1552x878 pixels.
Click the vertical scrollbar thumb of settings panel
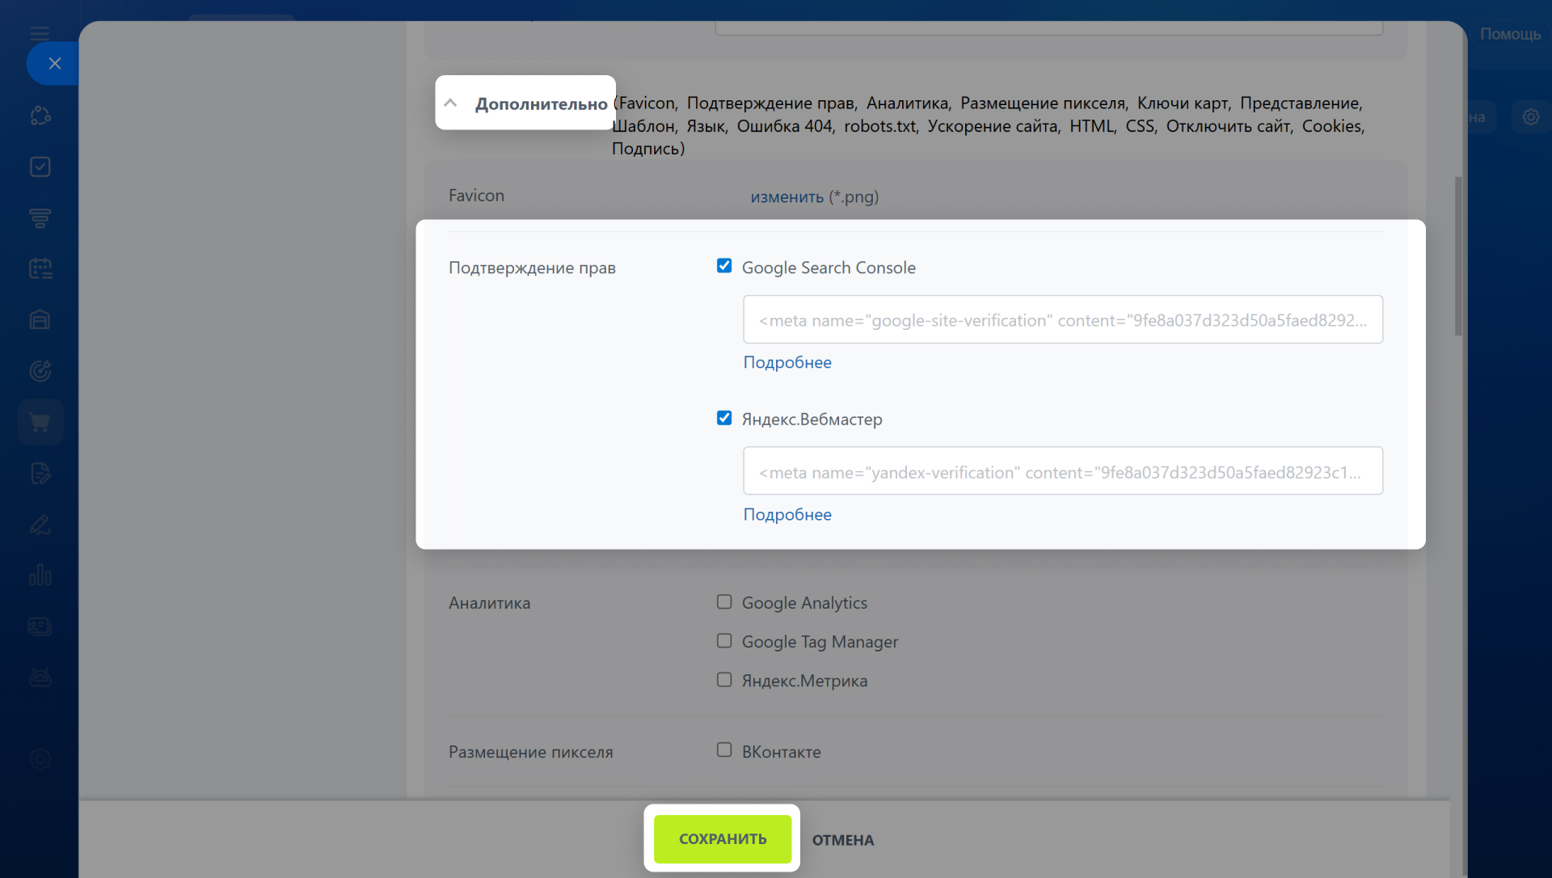pyautogui.click(x=1458, y=255)
